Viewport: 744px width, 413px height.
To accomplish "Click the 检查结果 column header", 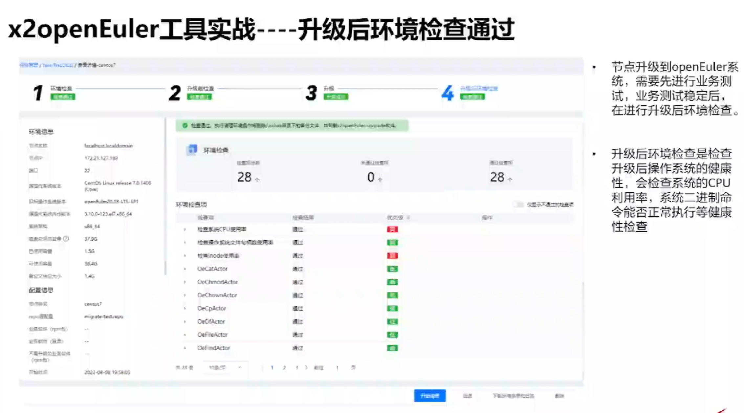I will coord(303,217).
